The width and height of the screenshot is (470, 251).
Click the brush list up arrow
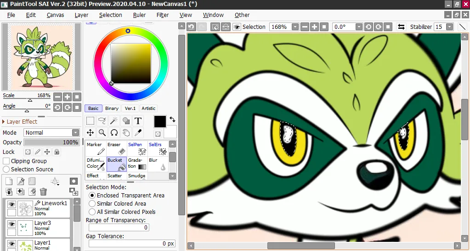(172, 144)
